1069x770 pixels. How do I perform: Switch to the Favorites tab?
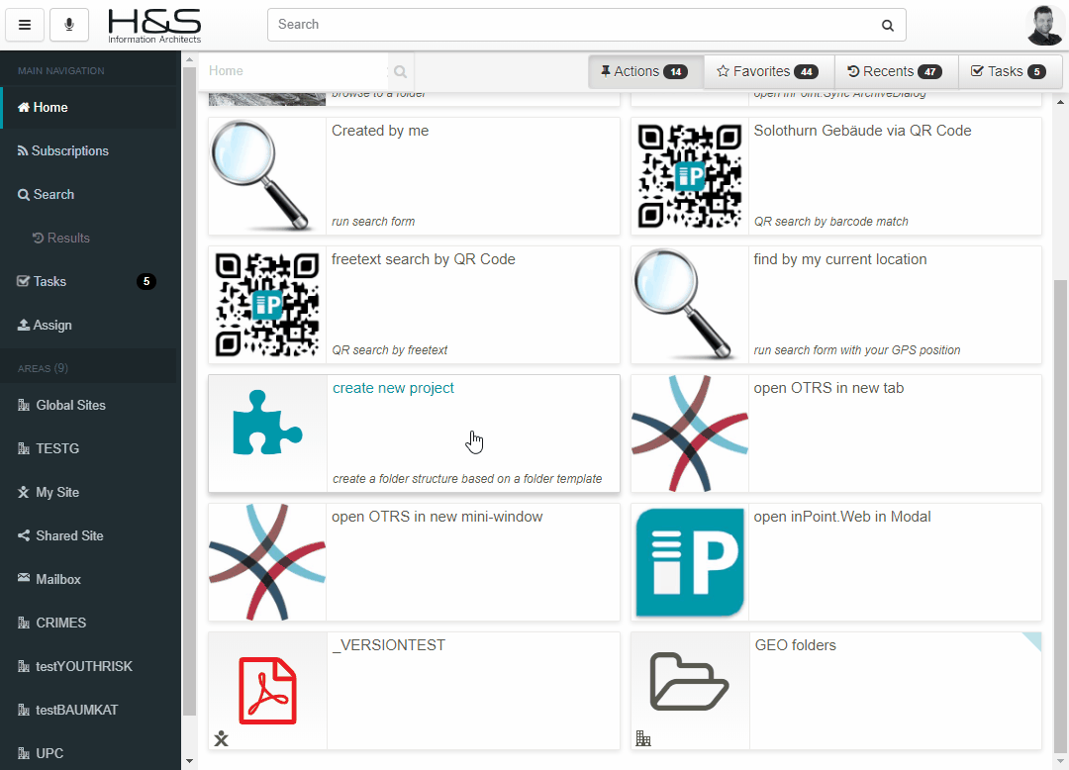[x=768, y=71]
